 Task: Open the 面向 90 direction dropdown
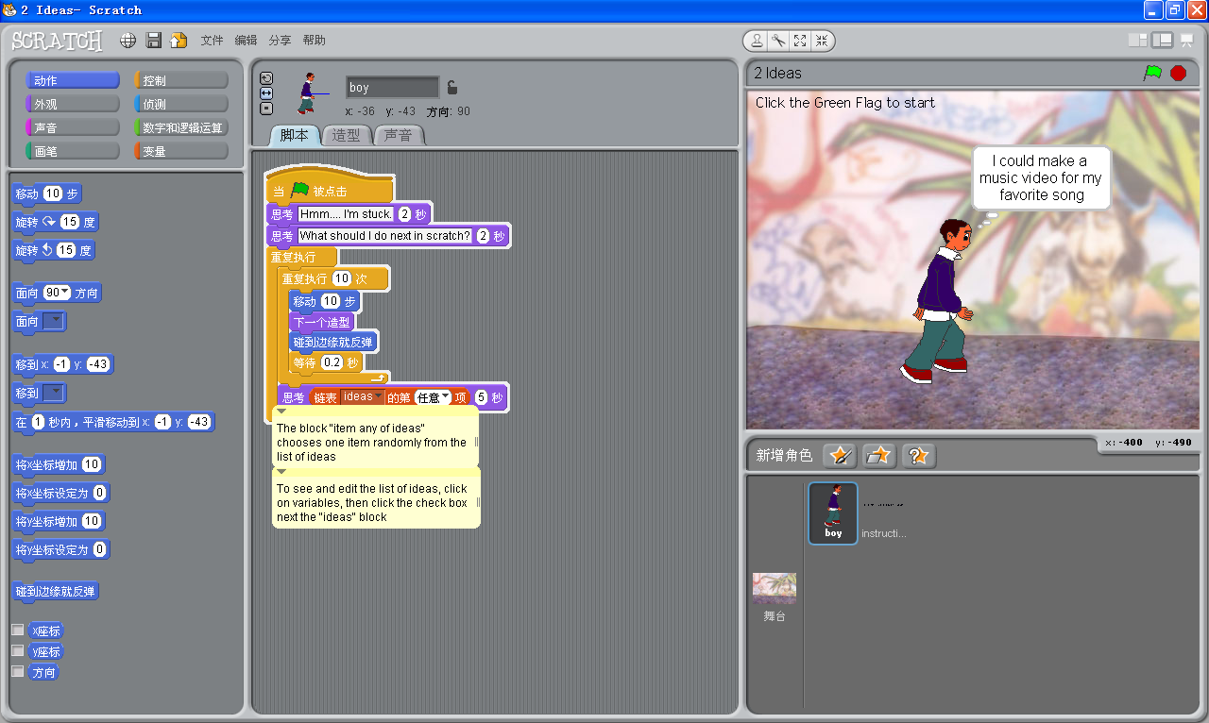[x=66, y=293]
